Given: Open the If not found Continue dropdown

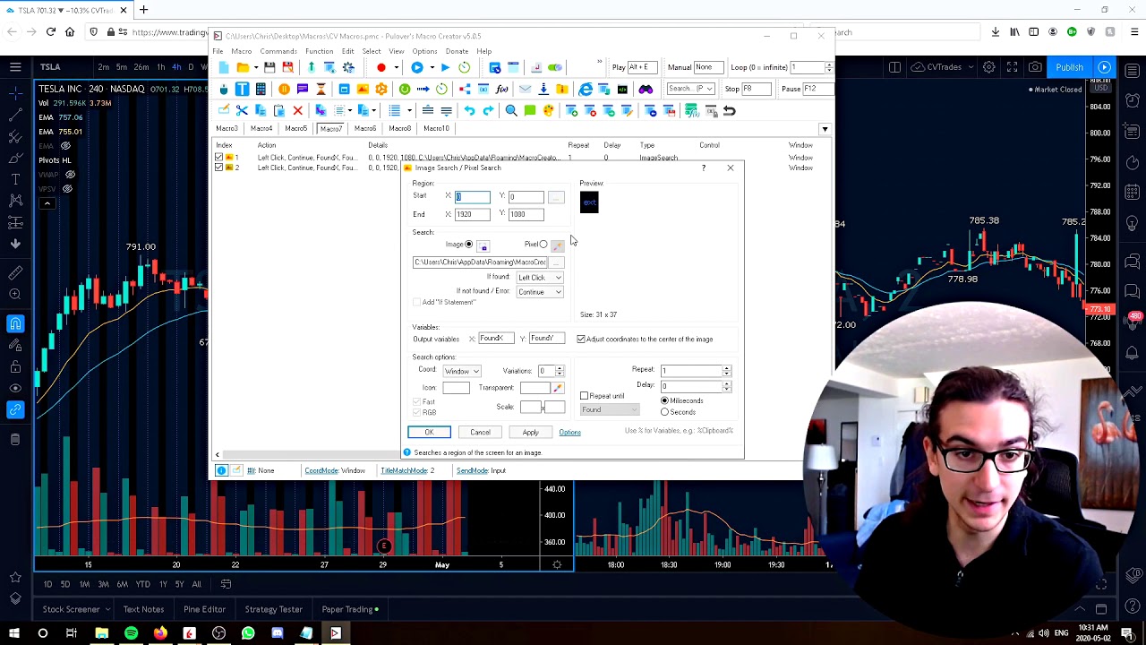Looking at the screenshot, I should click(540, 292).
